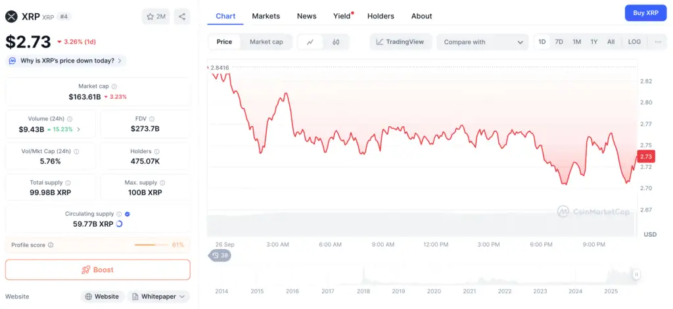Click the AI icon beside price question

tap(13, 60)
